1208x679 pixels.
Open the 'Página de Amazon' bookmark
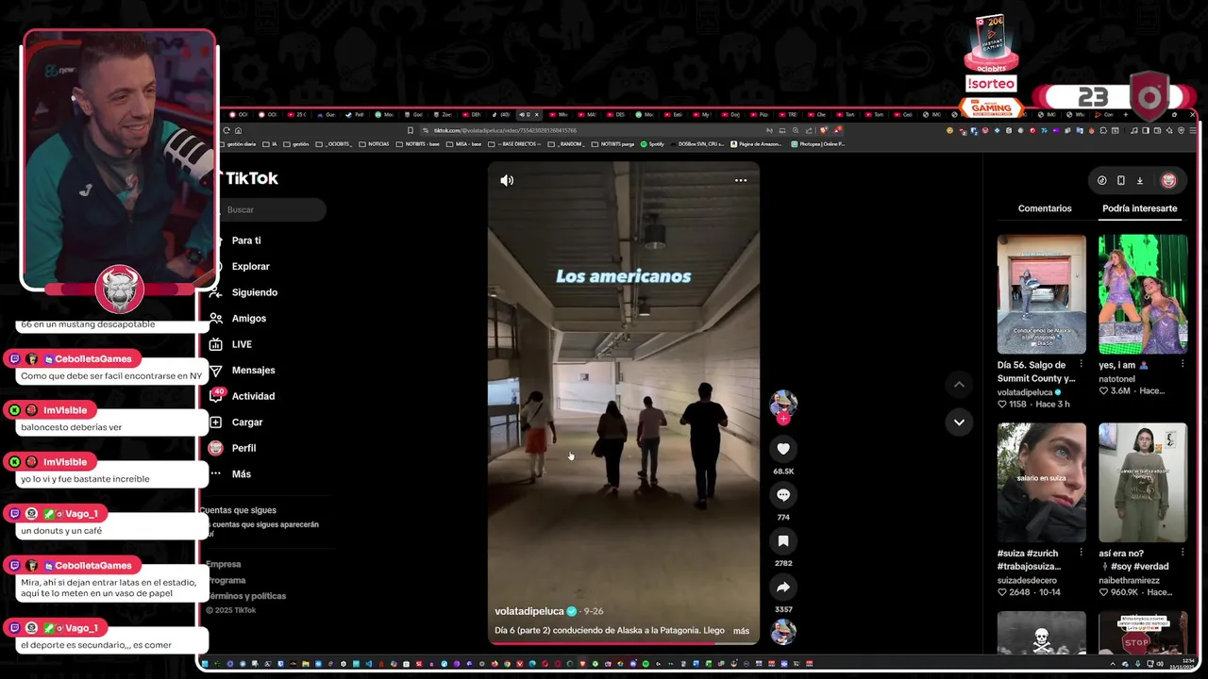click(755, 144)
